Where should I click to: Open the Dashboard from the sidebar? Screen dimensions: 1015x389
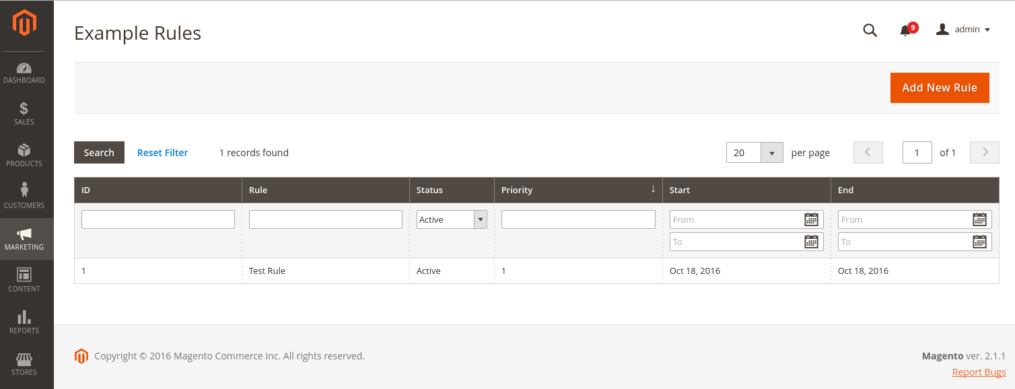pos(24,72)
